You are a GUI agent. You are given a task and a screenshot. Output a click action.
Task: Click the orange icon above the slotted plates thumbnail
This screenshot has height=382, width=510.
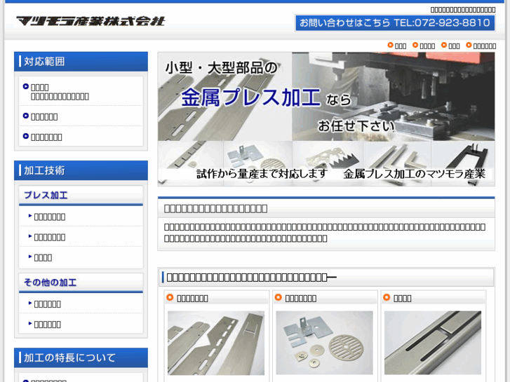(x=170, y=297)
